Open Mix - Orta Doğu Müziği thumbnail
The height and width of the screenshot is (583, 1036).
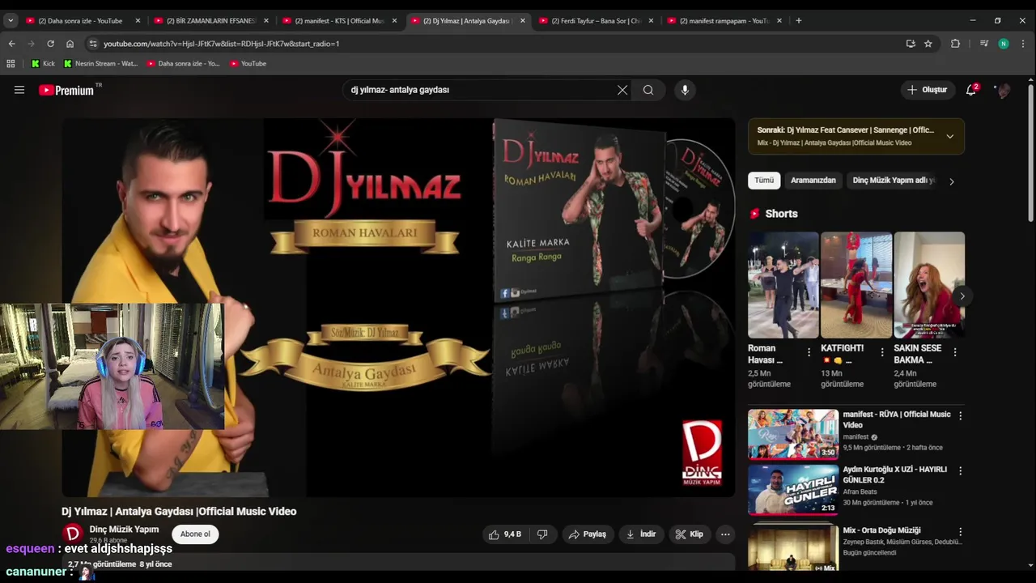click(x=793, y=547)
